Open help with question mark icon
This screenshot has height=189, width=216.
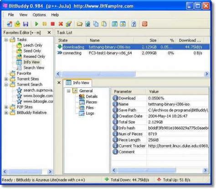134,24
